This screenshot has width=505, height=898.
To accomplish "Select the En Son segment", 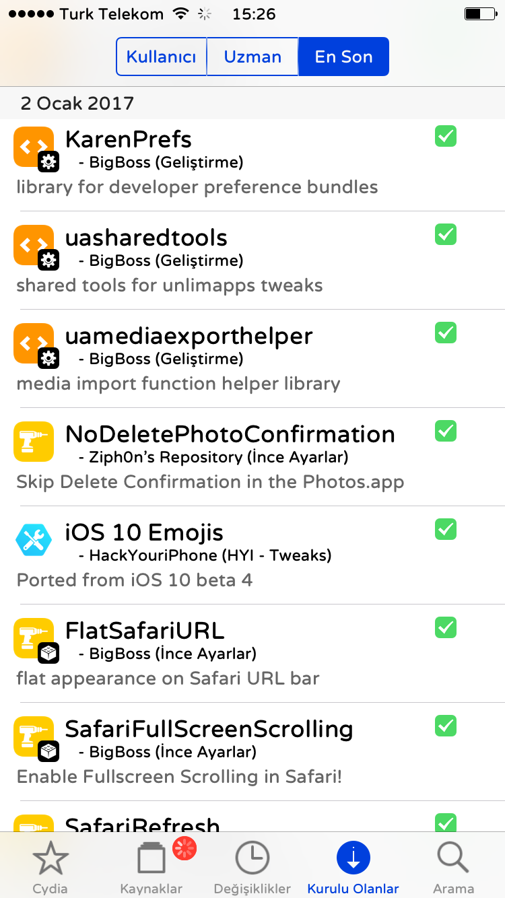I will (x=343, y=57).
